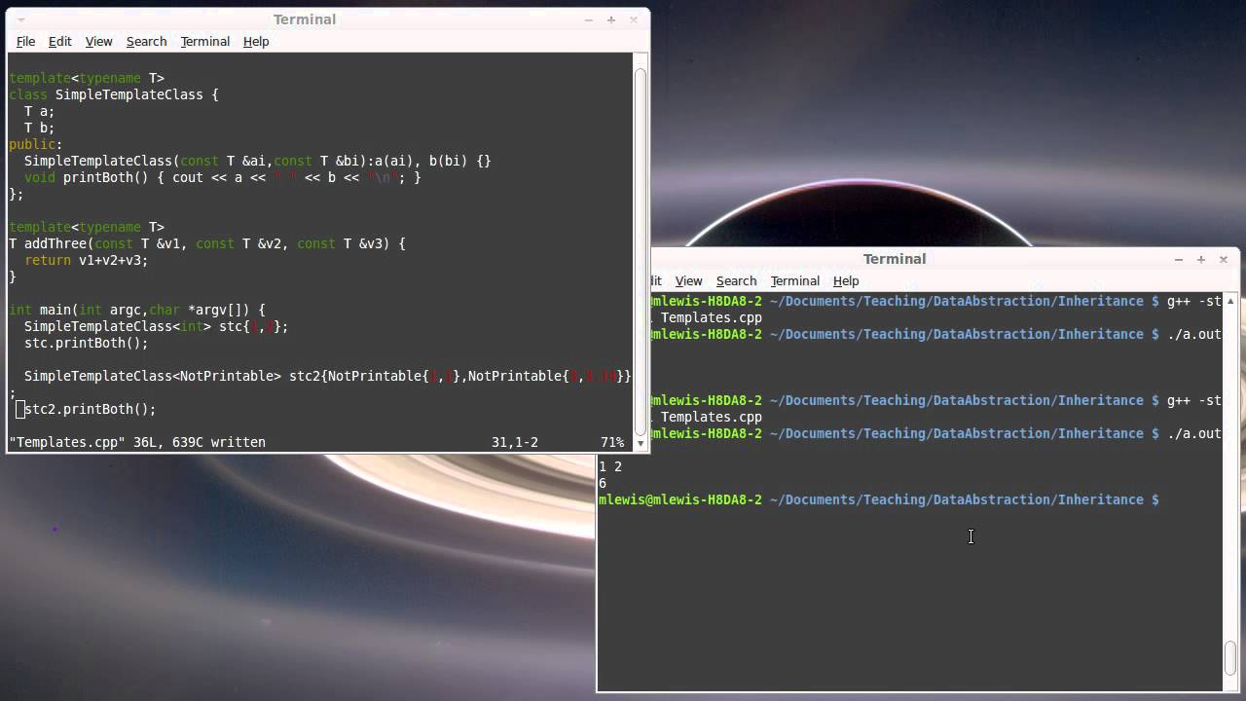Open Terminal menu in shell Terminal window
The height and width of the screenshot is (701, 1246).
pyautogui.click(x=794, y=280)
